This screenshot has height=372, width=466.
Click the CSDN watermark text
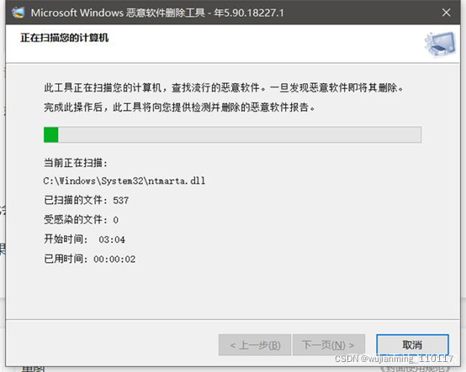point(394,359)
